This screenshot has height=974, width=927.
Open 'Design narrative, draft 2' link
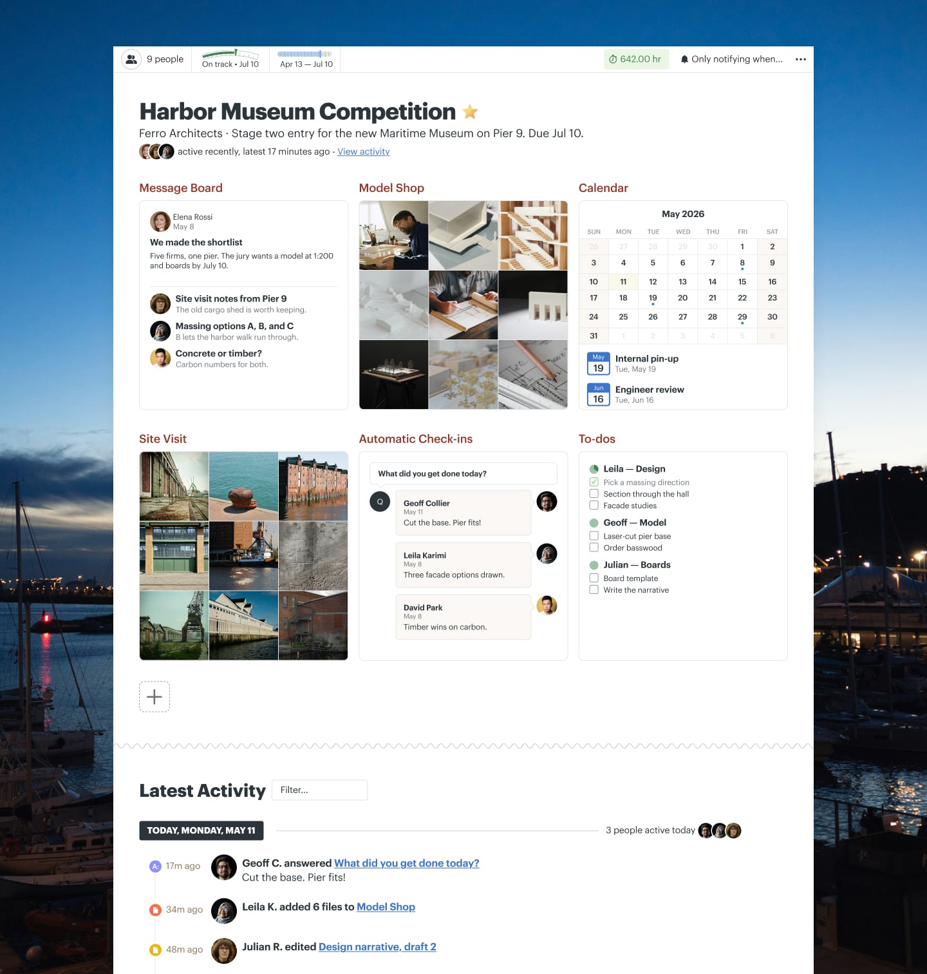click(377, 947)
